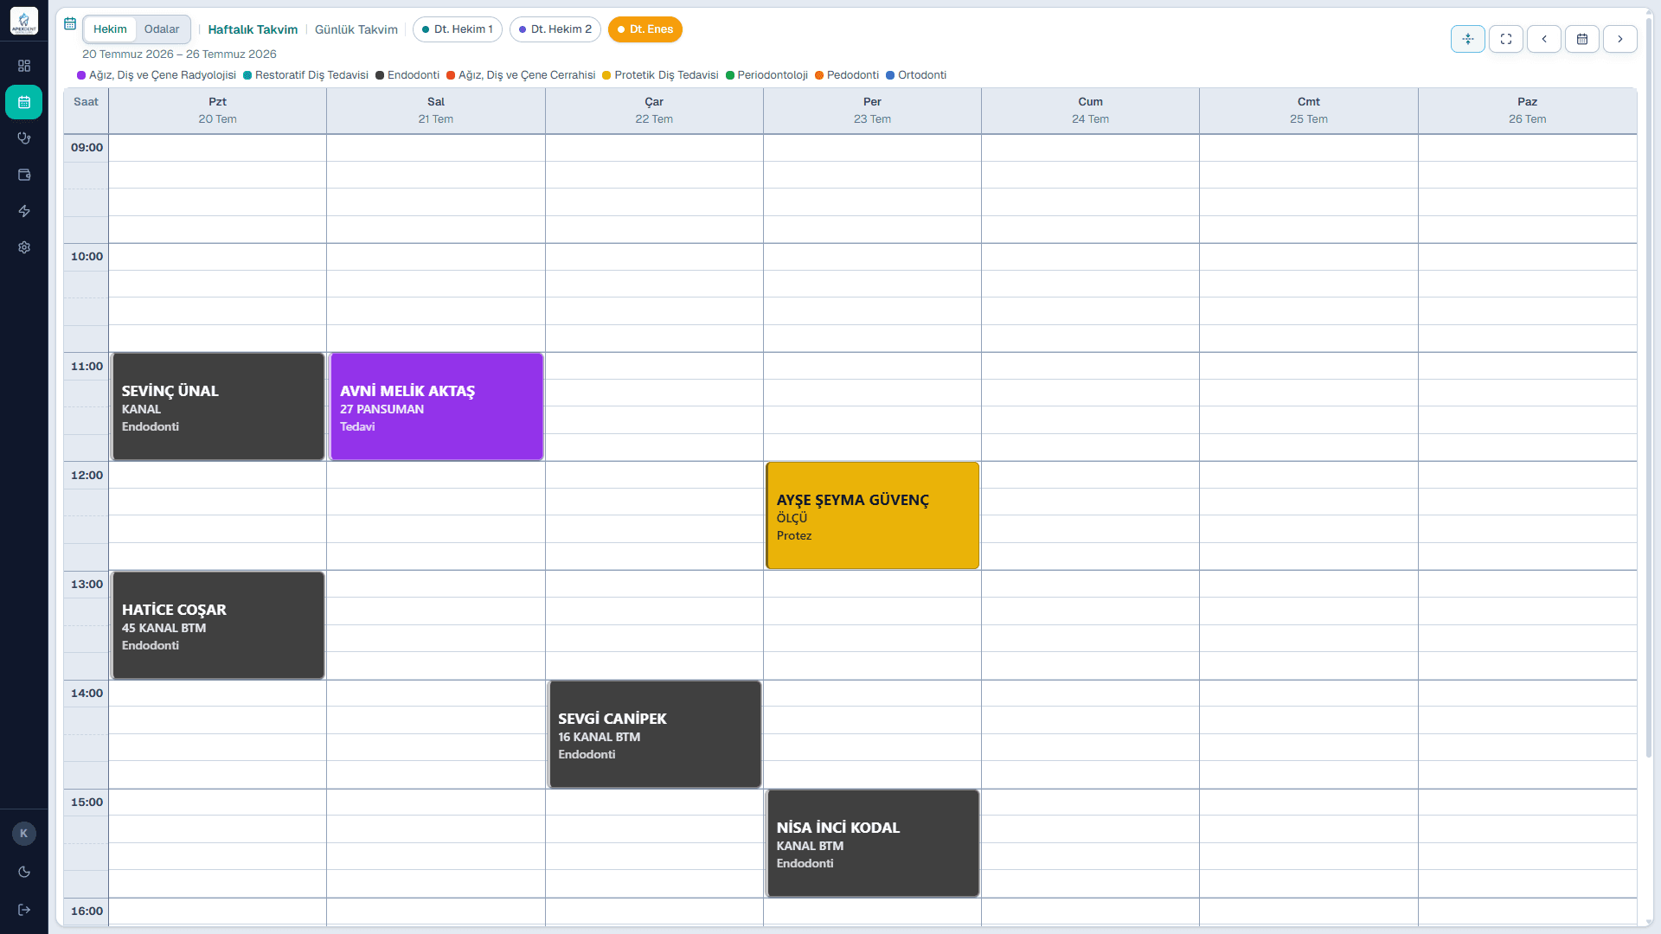Click the Paz 26 Tem column header
The image size is (1661, 934).
(x=1527, y=111)
